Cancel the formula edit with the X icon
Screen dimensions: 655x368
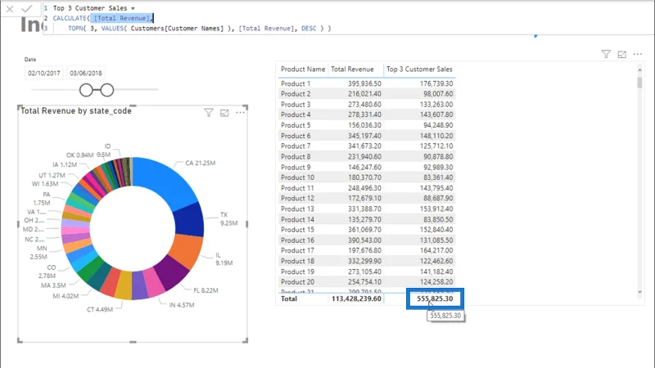point(10,9)
